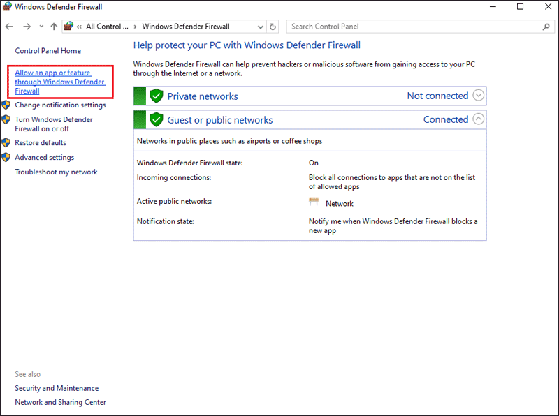Select the All Control breadcrumb
Screen dimensions: 559x416
[x=107, y=27]
